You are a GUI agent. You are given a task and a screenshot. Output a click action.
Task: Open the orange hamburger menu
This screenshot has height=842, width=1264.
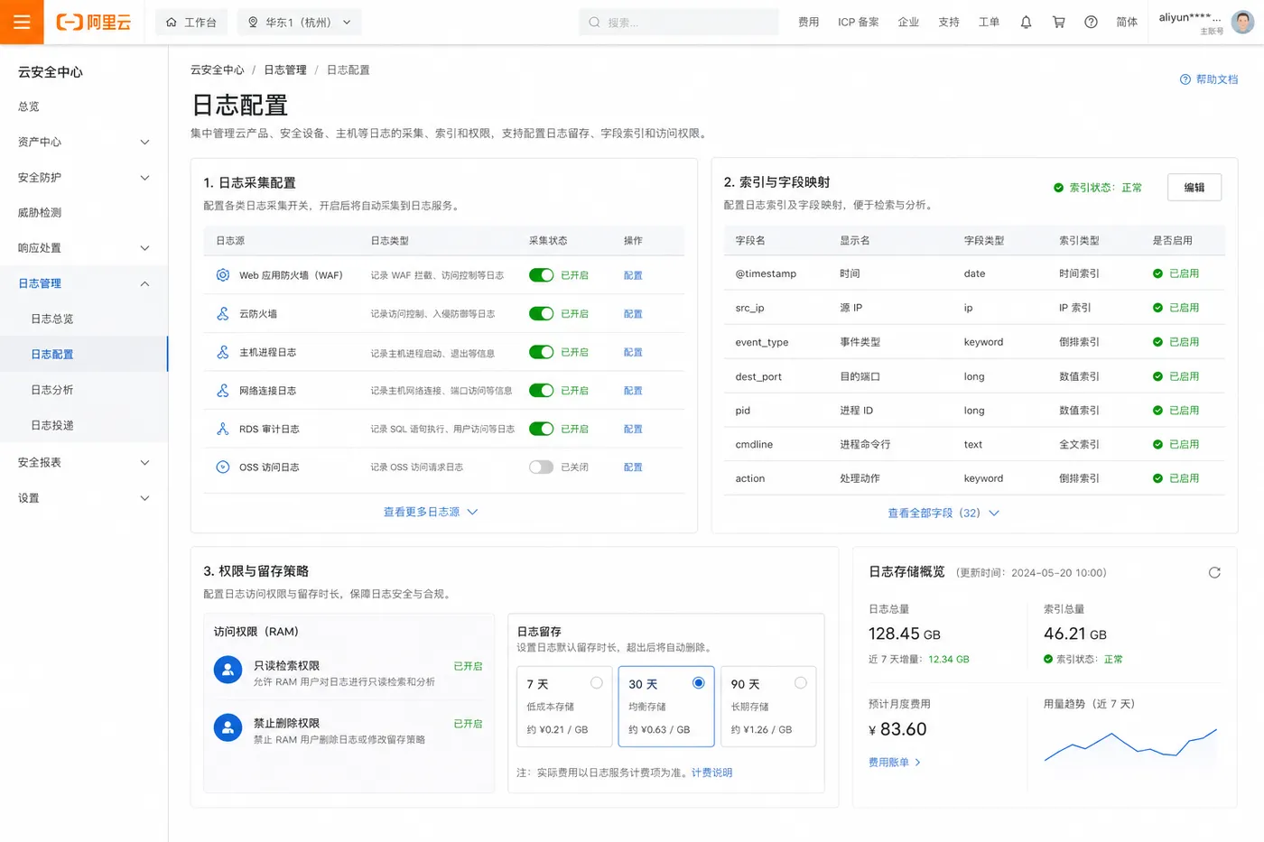click(22, 22)
